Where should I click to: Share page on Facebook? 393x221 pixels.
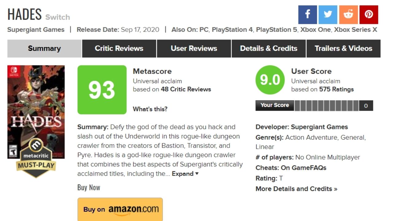pyautogui.click(x=307, y=14)
